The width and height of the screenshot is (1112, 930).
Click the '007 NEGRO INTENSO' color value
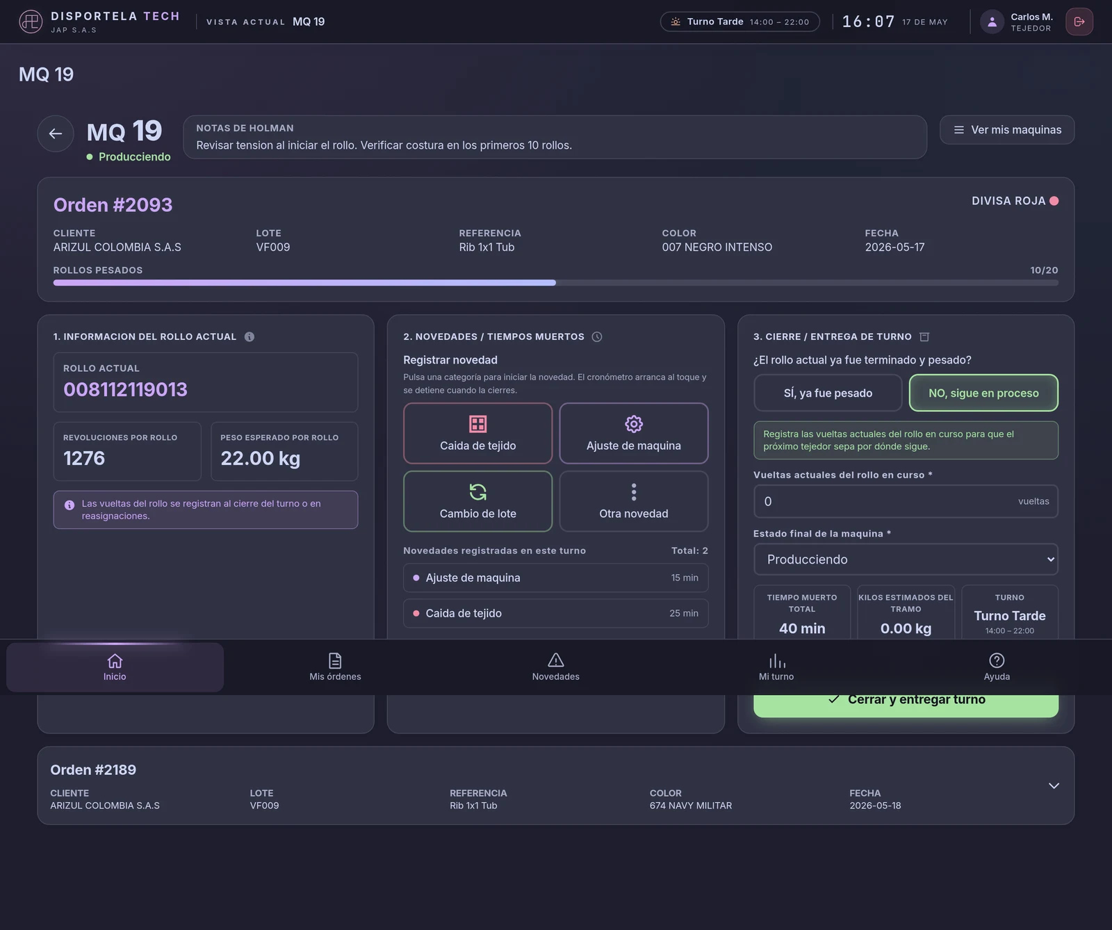(x=717, y=247)
